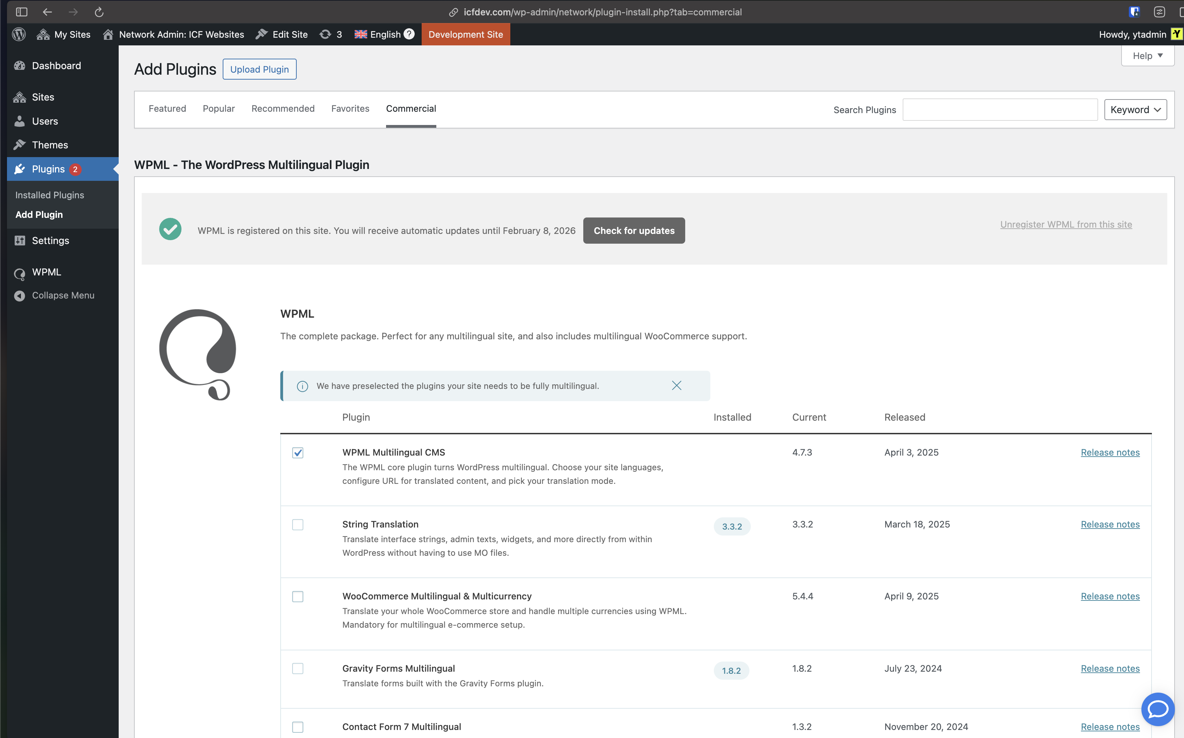The image size is (1184, 738).
Task: Expand the Help dropdown tab
Action: (x=1147, y=56)
